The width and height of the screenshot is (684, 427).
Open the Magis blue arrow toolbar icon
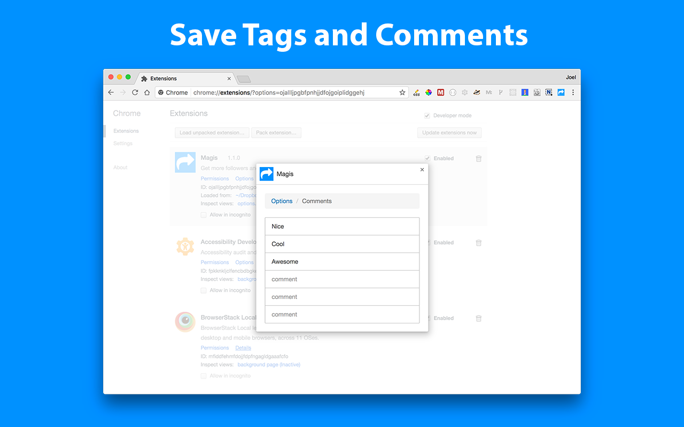pyautogui.click(x=561, y=92)
